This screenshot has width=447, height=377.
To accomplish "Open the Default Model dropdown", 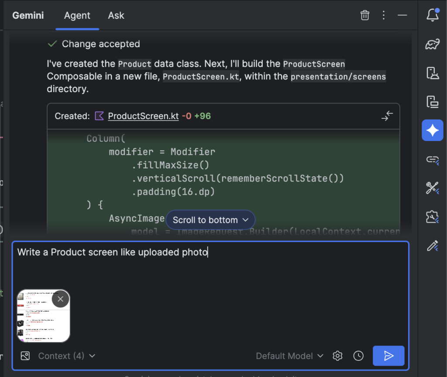I will [x=290, y=356].
